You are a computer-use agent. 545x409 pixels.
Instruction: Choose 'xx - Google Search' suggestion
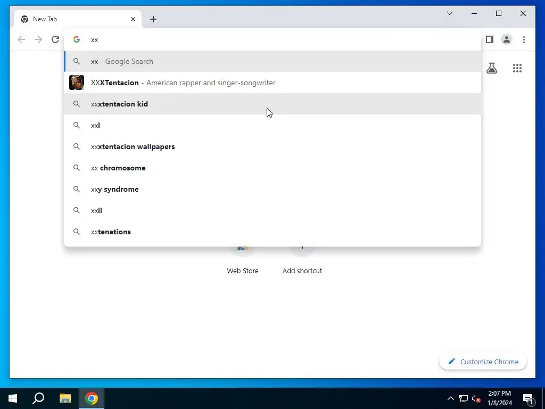pos(272,61)
